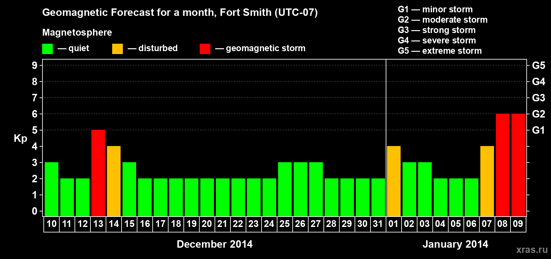This screenshot has height=259, width=551.
Task: Click the orange disturbed legend swatch
Action: [117, 49]
